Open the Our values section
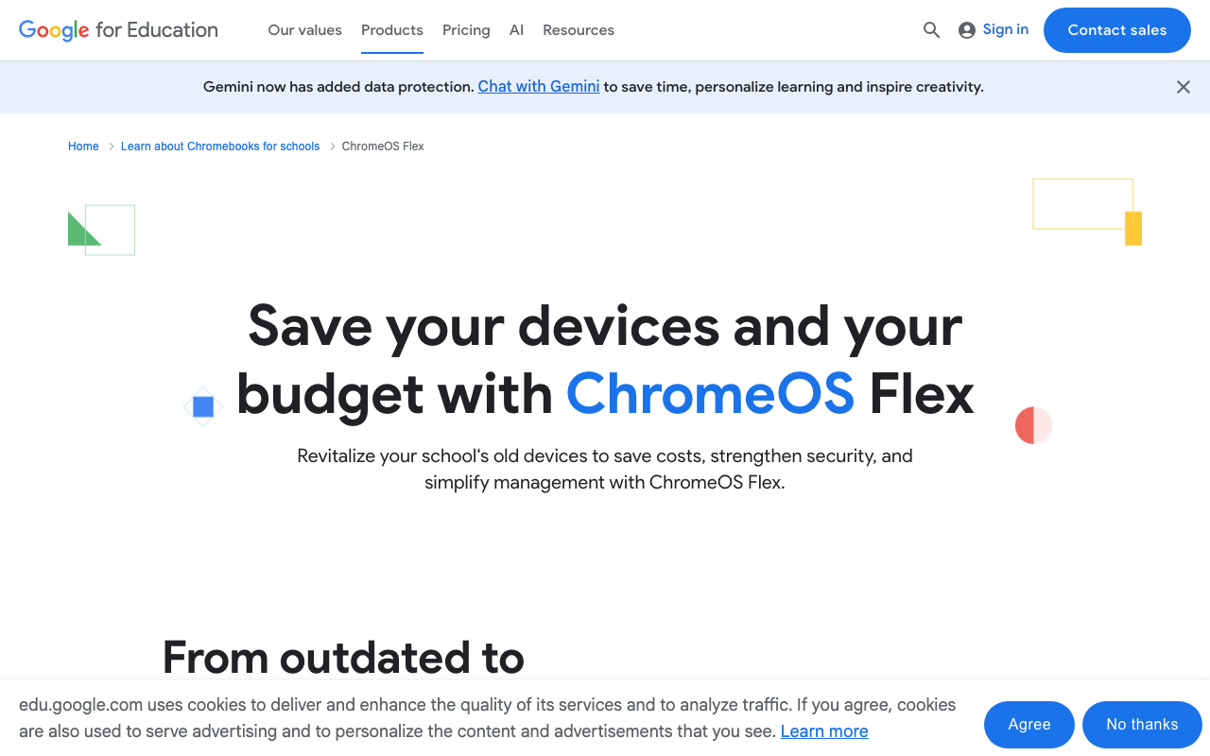 coord(304,29)
